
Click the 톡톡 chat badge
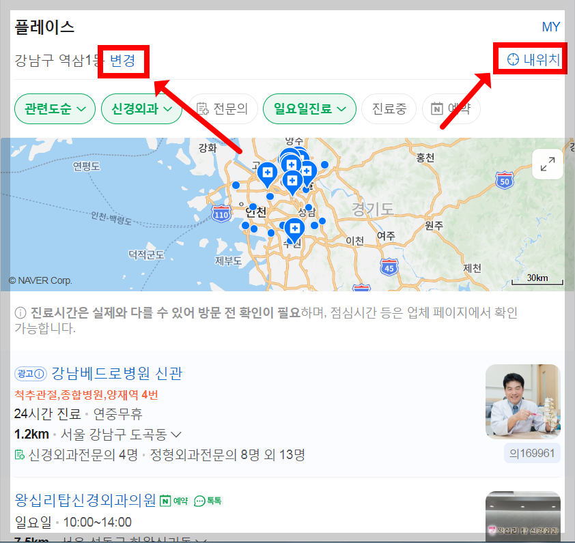(x=208, y=501)
